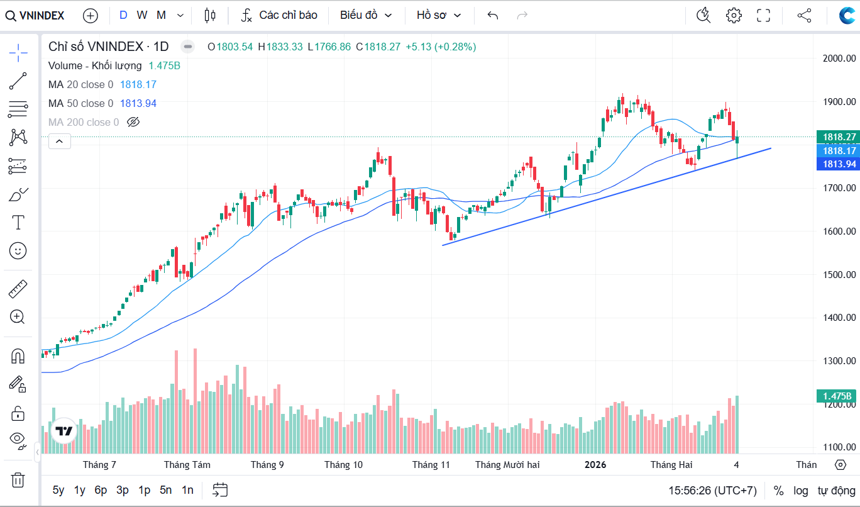This screenshot has height=507, width=860.
Task: Switch to weekly W timeframe
Action: (142, 15)
